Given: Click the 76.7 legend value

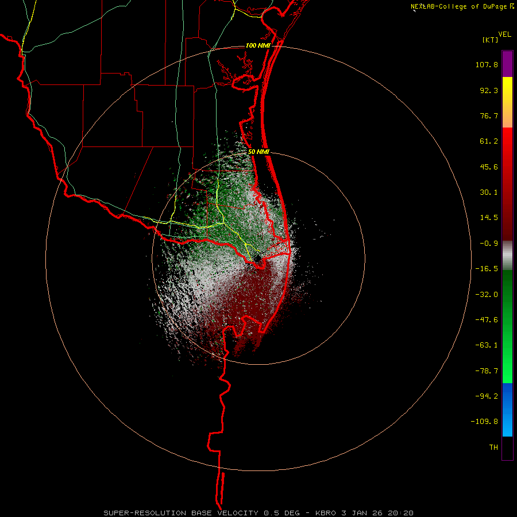Looking at the screenshot, I should (489, 115).
